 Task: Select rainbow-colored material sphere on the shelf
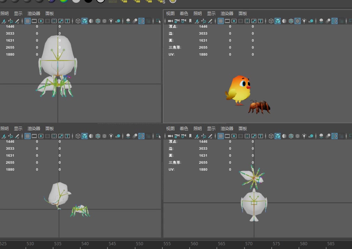click(x=63, y=1)
